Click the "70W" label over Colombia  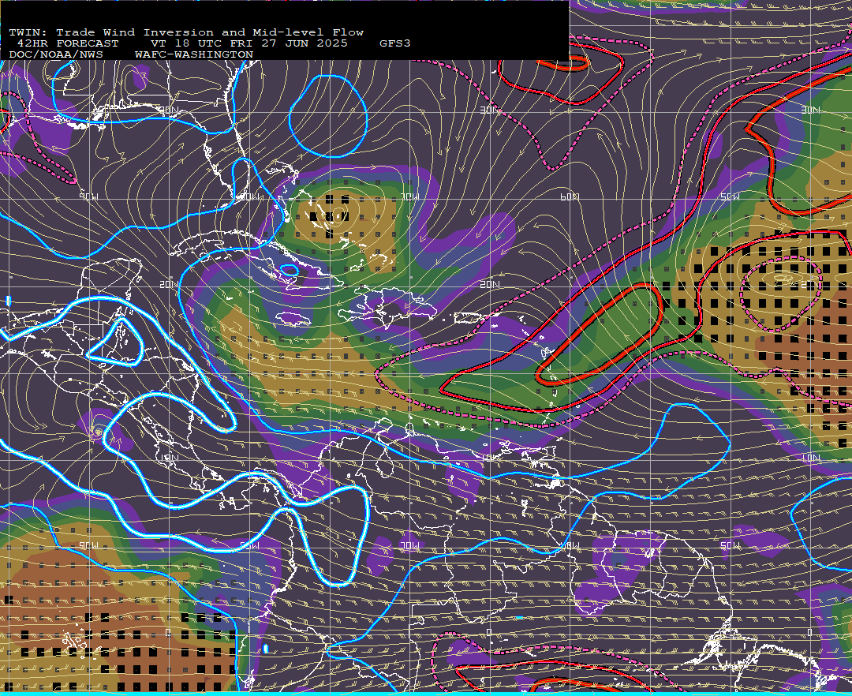click(410, 545)
